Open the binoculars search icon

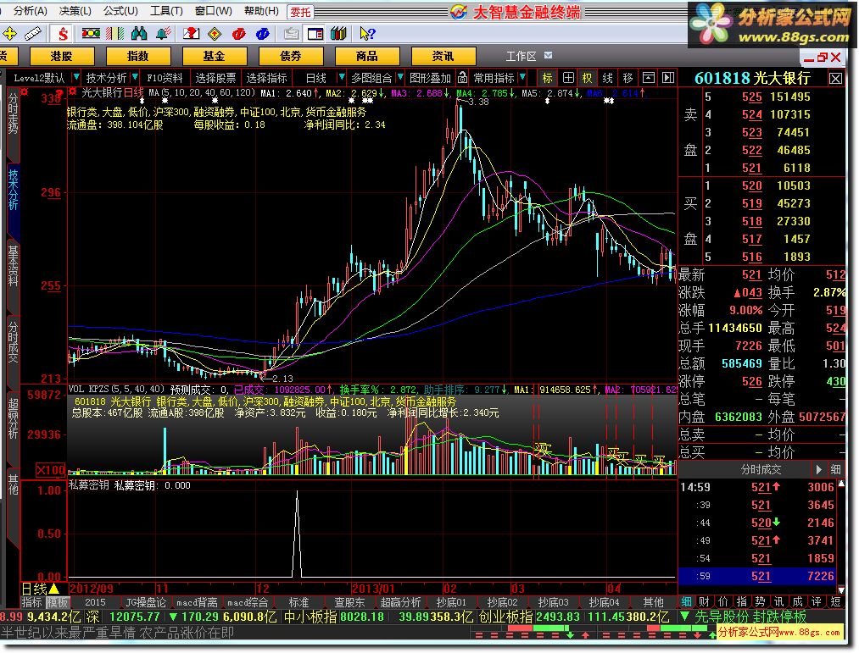coord(138,34)
